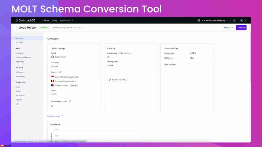This screenshot has width=262, height=147.
Task: Click the Connect button
Action: [x=241, y=28]
